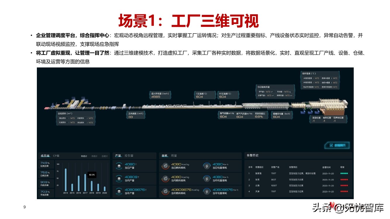The width and height of the screenshot is (390, 219).
Task: Click the 900T alarm line cell
Action: click(274, 180)
